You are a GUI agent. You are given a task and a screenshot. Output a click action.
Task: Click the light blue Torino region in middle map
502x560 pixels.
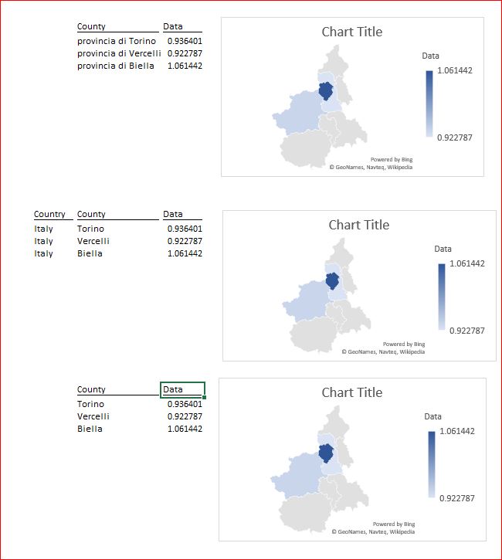(x=308, y=301)
